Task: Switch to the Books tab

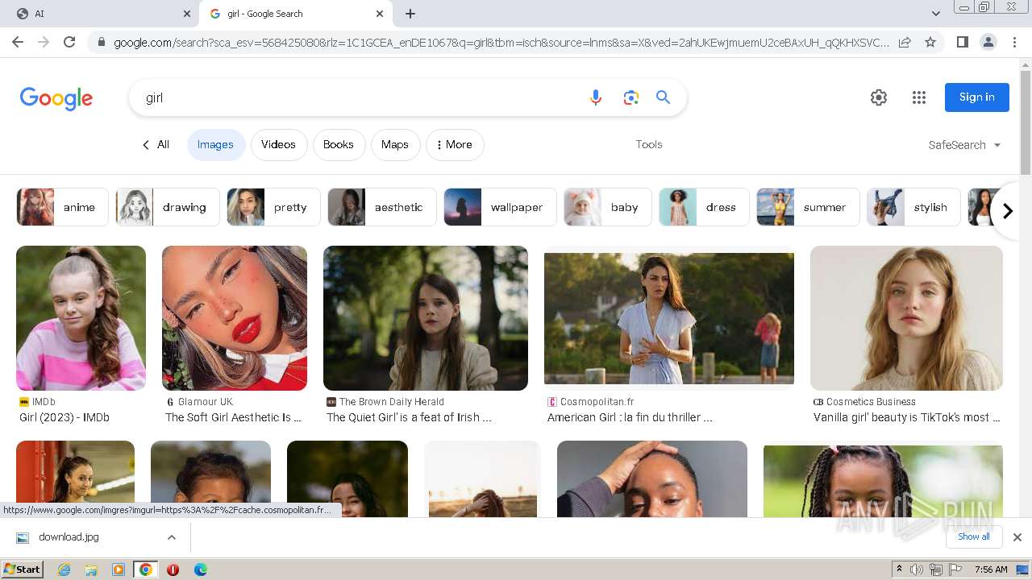Action: 339,145
